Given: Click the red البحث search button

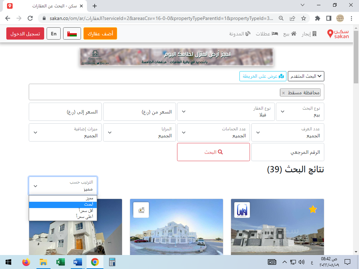Looking at the screenshot, I should coord(214,152).
